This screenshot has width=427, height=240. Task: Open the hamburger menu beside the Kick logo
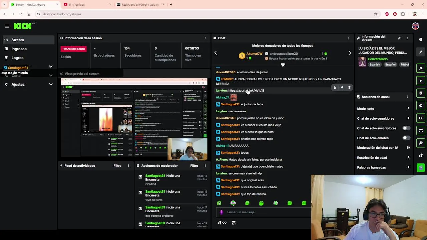click(x=7, y=26)
